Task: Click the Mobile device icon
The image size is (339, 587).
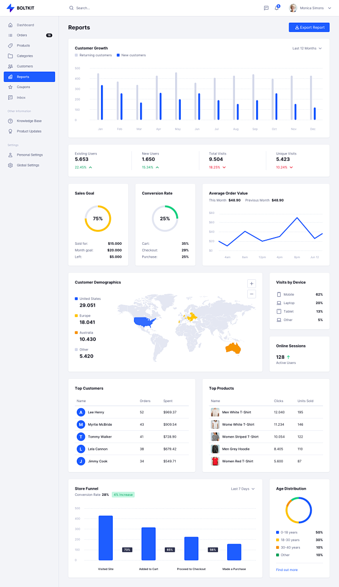Action: pyautogui.click(x=279, y=295)
